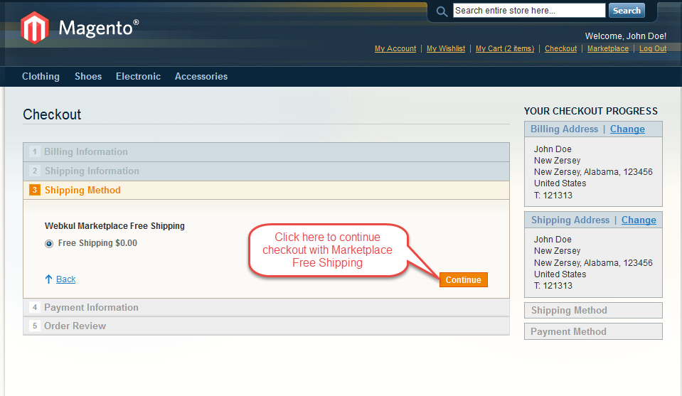
Task: Open the Shoes category menu
Action: pyautogui.click(x=88, y=77)
